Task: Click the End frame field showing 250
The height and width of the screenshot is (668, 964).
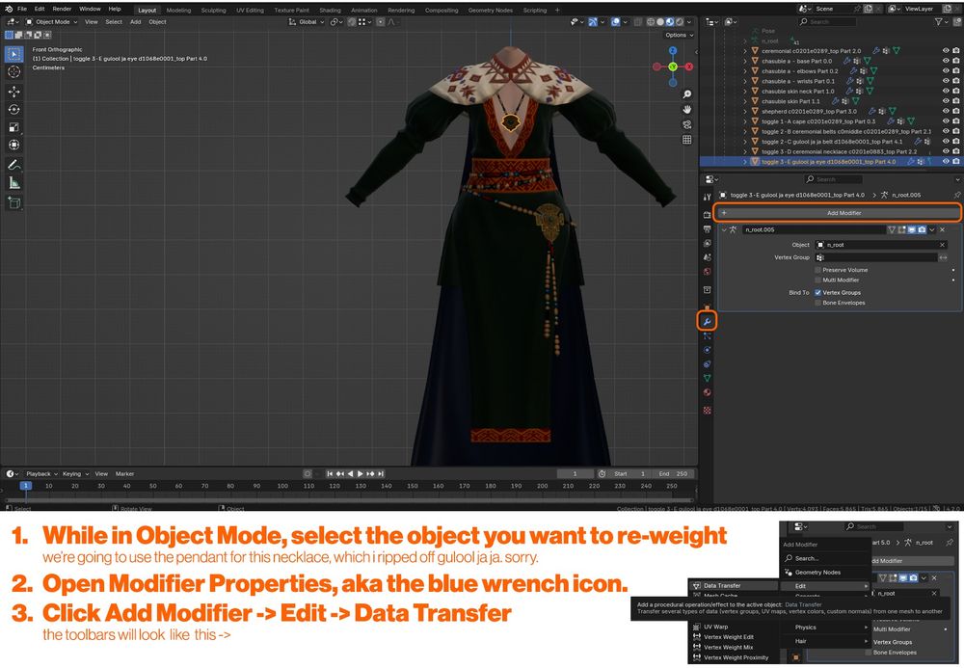Action: [x=673, y=474]
